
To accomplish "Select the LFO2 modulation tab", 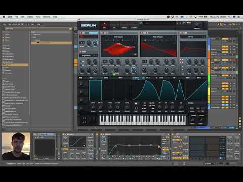I will [148, 78].
